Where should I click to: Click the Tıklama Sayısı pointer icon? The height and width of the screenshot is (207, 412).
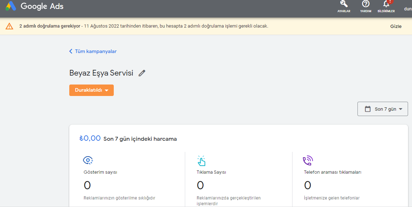(201, 160)
